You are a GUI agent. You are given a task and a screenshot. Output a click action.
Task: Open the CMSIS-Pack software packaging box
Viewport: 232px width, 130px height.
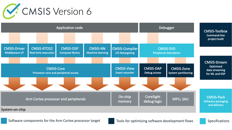click(216, 101)
